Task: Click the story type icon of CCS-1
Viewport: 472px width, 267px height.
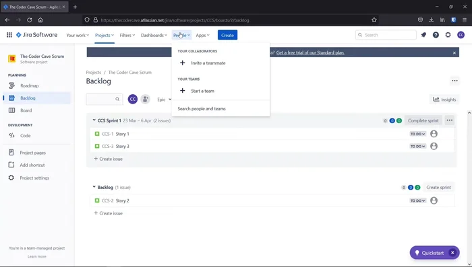Action: tap(97, 134)
